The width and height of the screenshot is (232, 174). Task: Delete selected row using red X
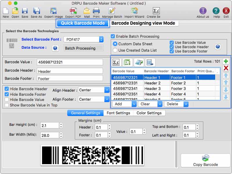[226, 68]
